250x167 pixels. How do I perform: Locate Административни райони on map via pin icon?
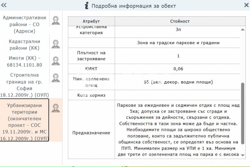point(56,21)
